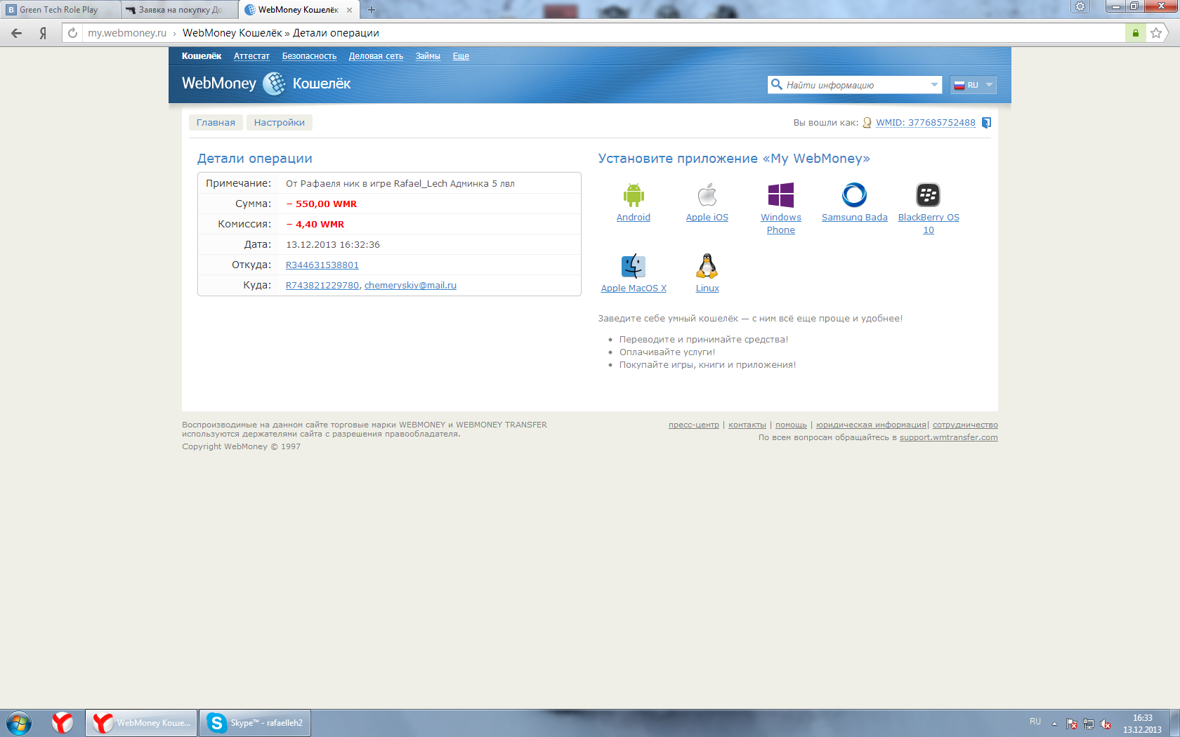Open the Android app icon

pos(634,195)
